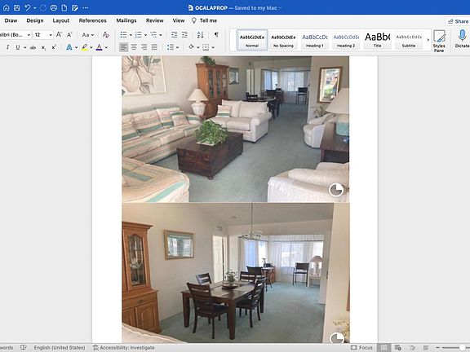Click the Clear Formatting icon
470x352 pixels.
pos(105,35)
